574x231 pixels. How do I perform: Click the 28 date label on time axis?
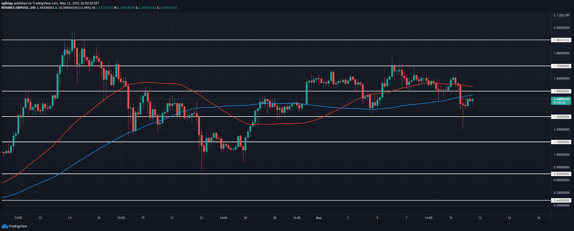click(274, 218)
